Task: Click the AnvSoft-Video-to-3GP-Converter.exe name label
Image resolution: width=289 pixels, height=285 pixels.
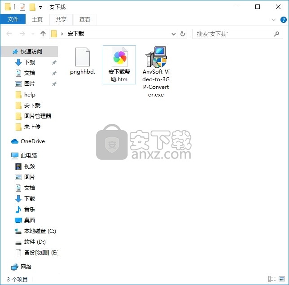Action: click(156, 83)
